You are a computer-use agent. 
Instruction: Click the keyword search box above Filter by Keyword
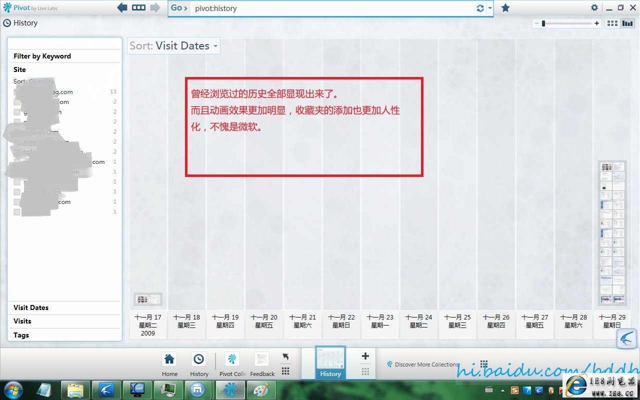pyautogui.click(x=64, y=44)
